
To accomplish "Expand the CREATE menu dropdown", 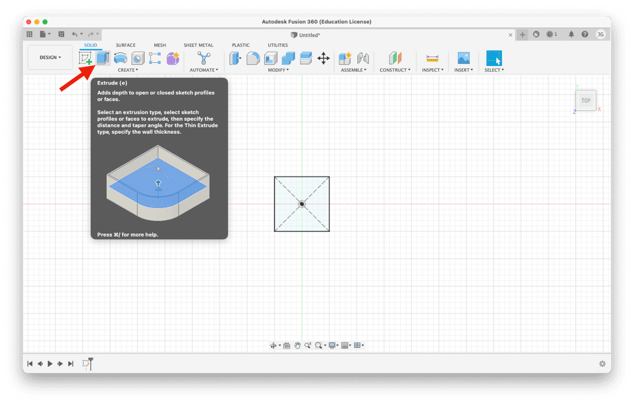I will [128, 70].
